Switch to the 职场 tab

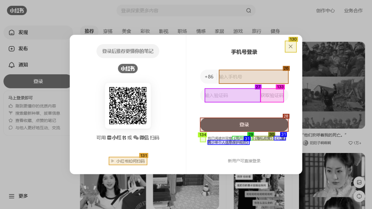(182, 31)
